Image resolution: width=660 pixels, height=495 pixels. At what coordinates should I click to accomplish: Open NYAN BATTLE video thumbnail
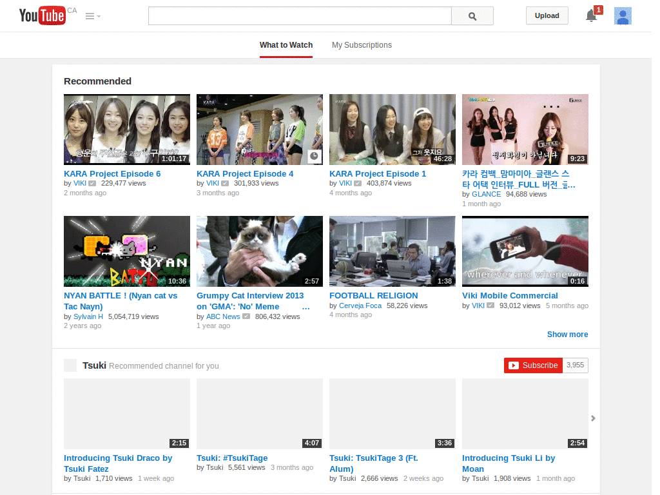click(x=127, y=251)
